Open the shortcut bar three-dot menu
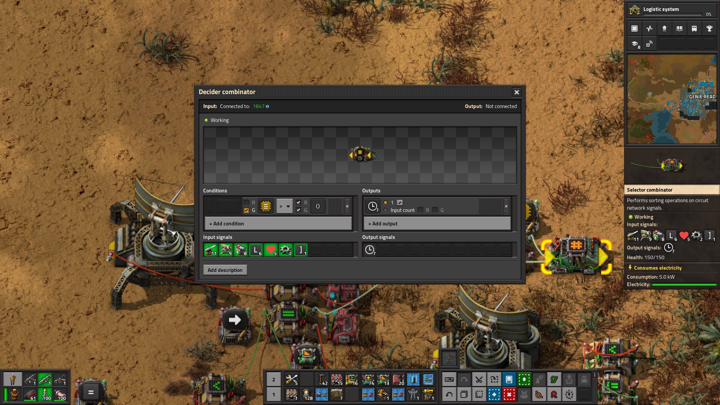 pyautogui.click(x=594, y=375)
